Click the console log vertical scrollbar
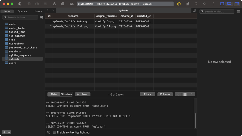The width and height of the screenshot is (242, 136). (x=195, y=120)
